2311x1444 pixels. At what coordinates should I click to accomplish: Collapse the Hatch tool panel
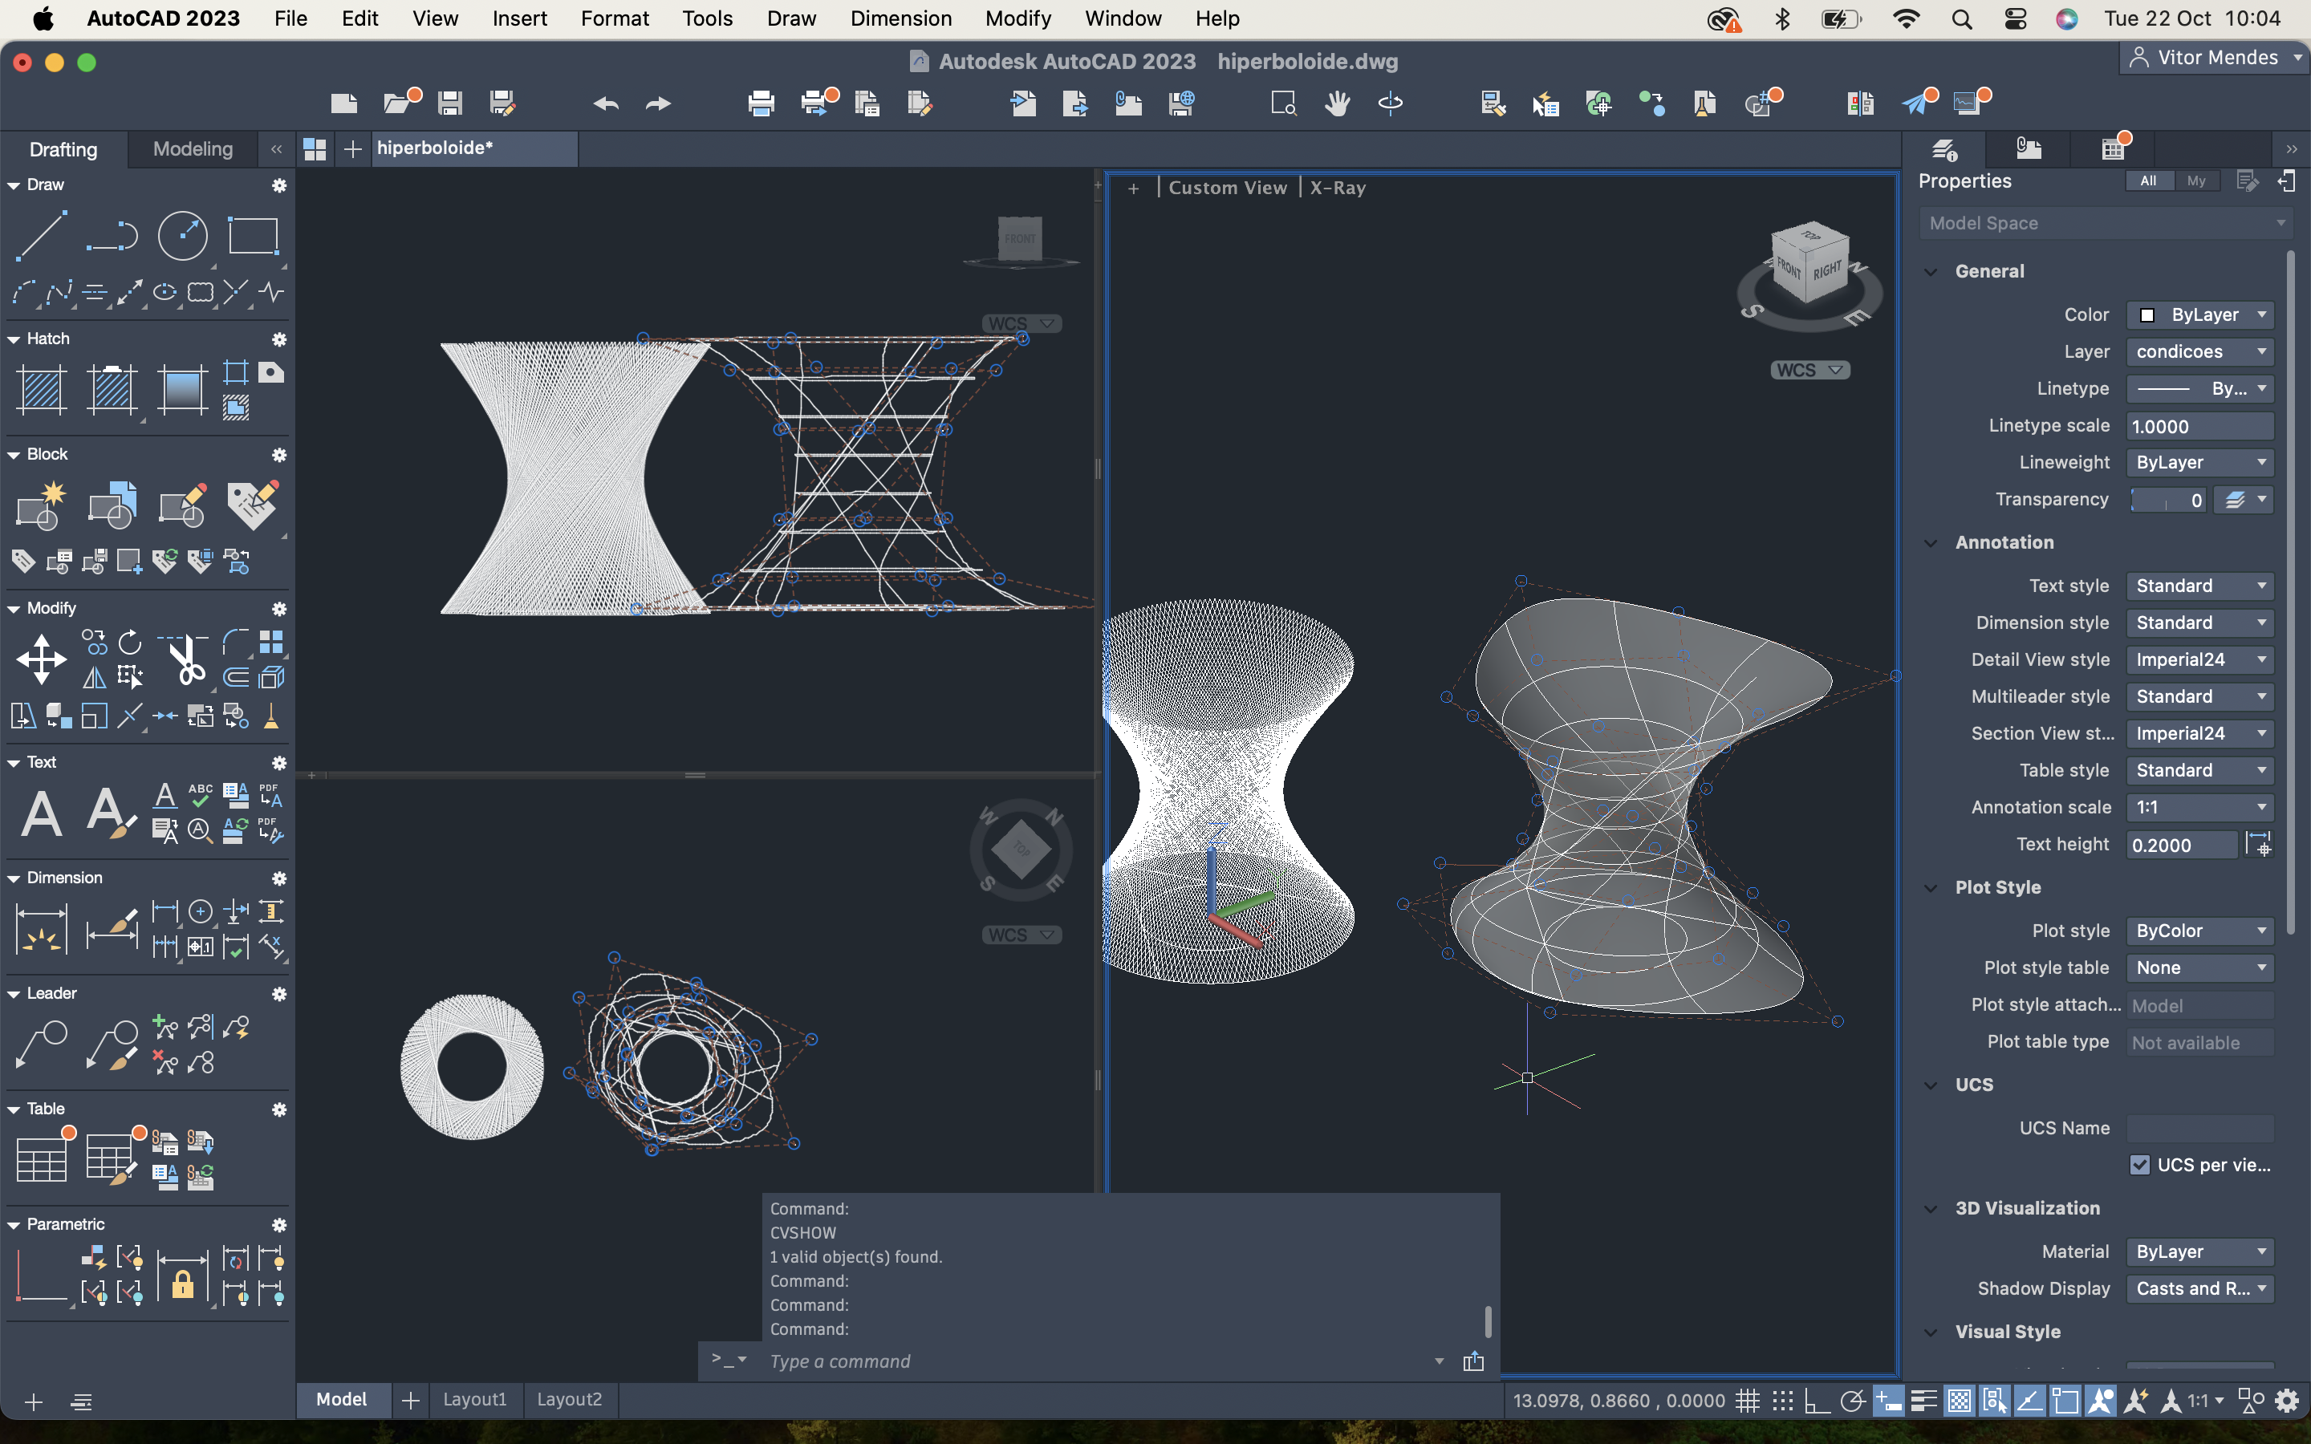click(14, 339)
